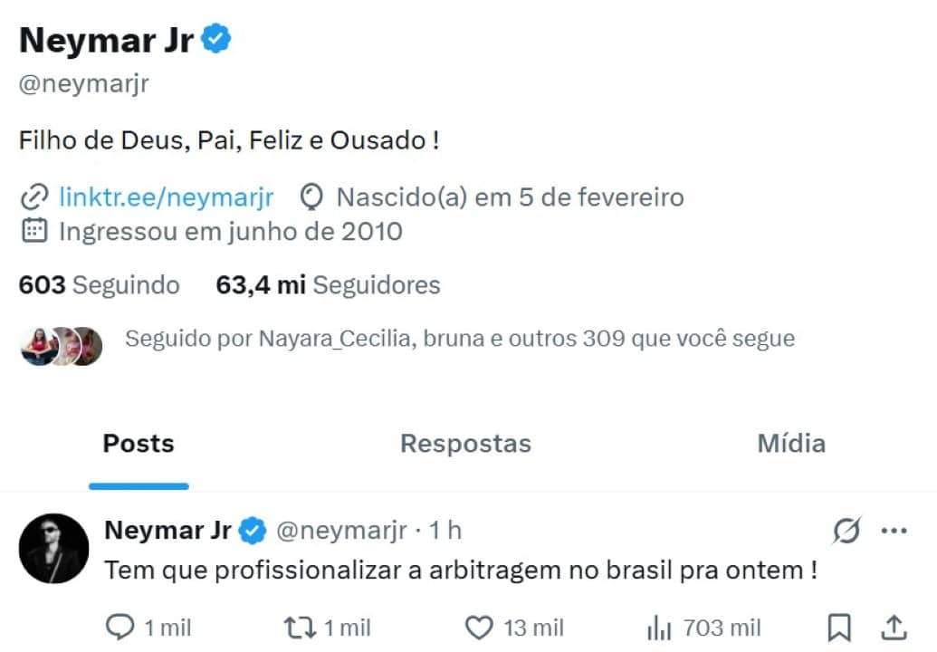Click the calendar icon next to join date

click(x=33, y=231)
